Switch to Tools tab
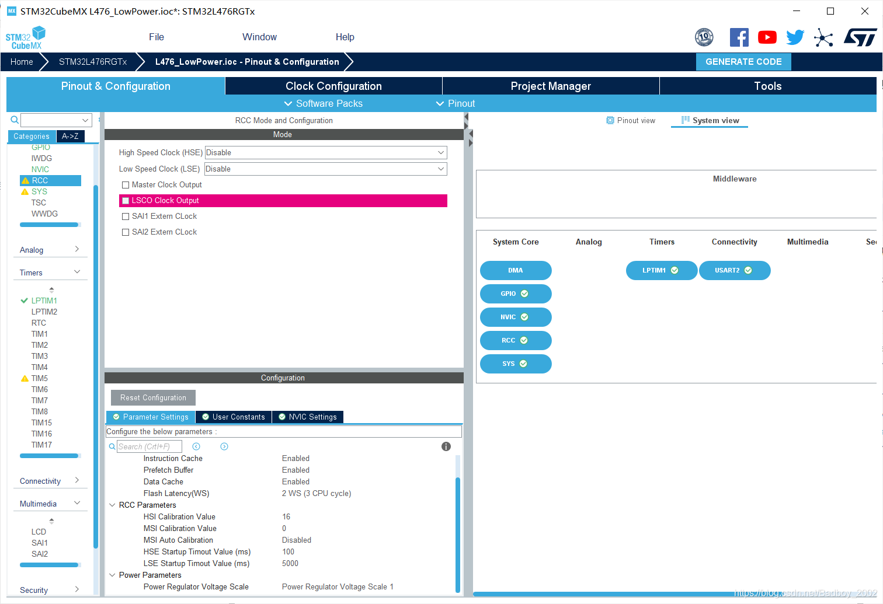Viewport: 883px width, 604px height. pos(768,86)
